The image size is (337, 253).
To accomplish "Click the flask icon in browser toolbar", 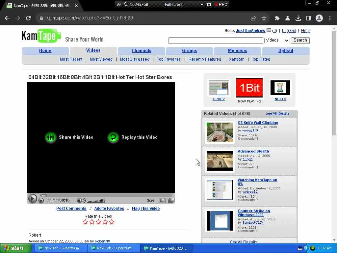I will (288, 18).
